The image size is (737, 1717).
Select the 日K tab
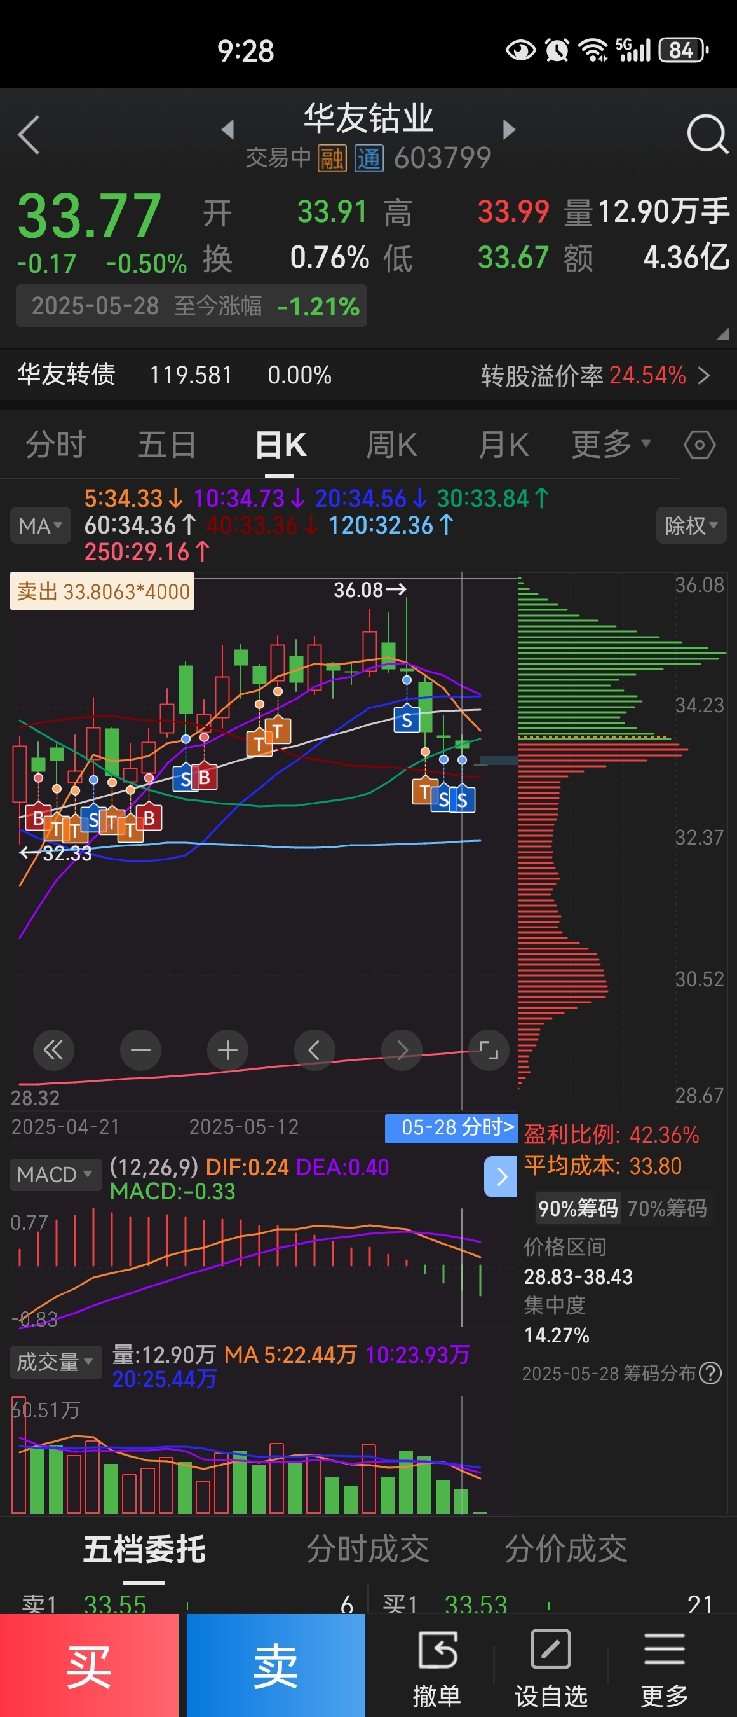[x=280, y=445]
